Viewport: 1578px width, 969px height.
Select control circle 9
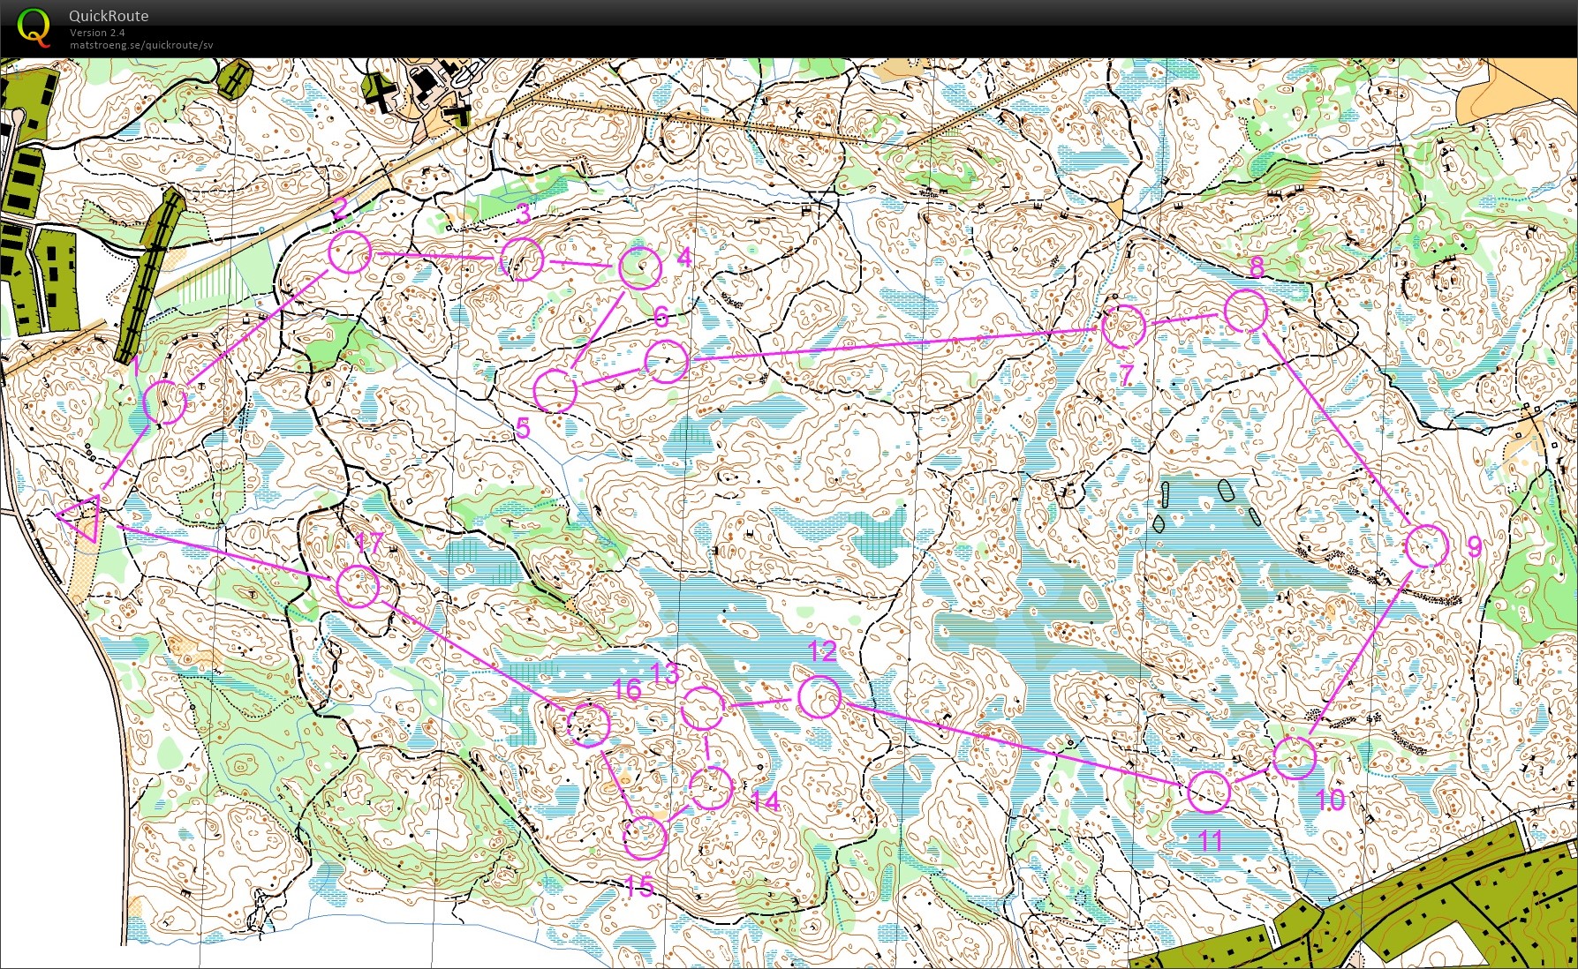[x=1427, y=546]
